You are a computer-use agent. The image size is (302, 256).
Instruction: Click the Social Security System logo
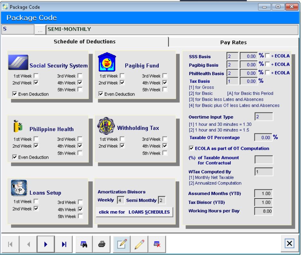pyautogui.click(x=19, y=62)
